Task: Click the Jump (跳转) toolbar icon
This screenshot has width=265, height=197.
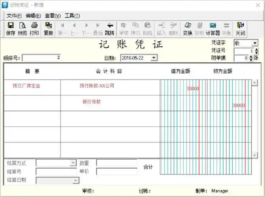Action: click(x=110, y=29)
